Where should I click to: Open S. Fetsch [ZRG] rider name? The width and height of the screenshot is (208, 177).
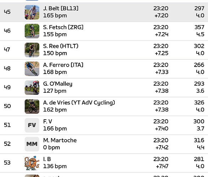coord(63,27)
